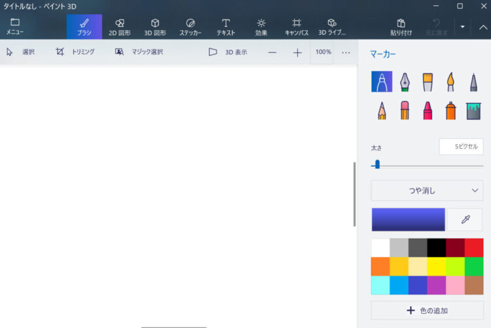491x328 pixels.
Task: Choose the black color swatch
Action: coord(437,248)
